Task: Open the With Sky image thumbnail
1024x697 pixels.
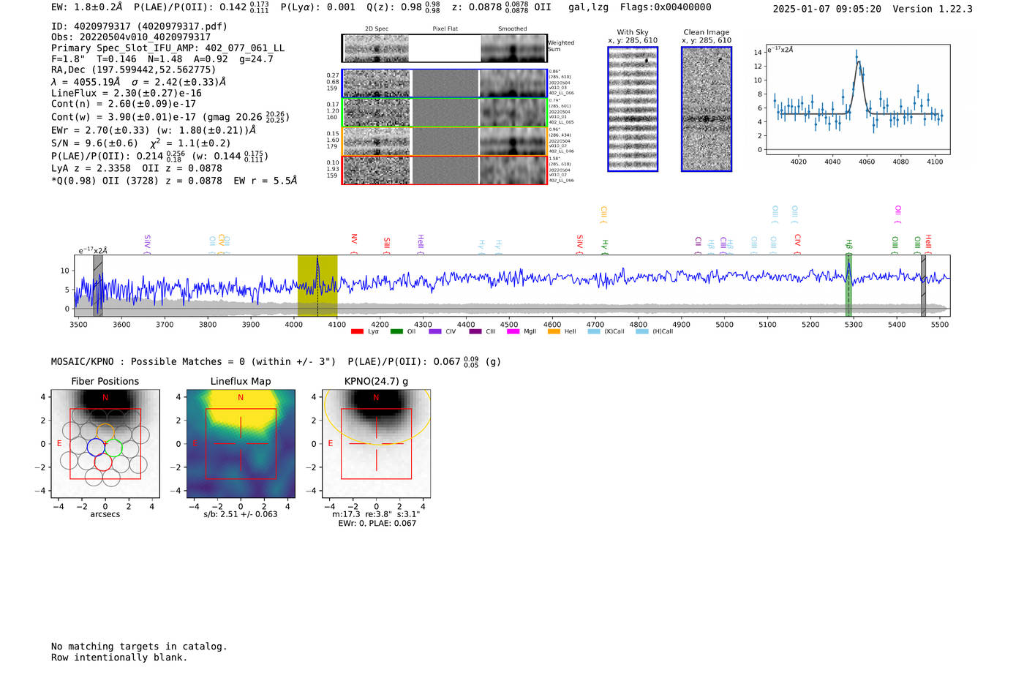Action: pyautogui.click(x=633, y=109)
